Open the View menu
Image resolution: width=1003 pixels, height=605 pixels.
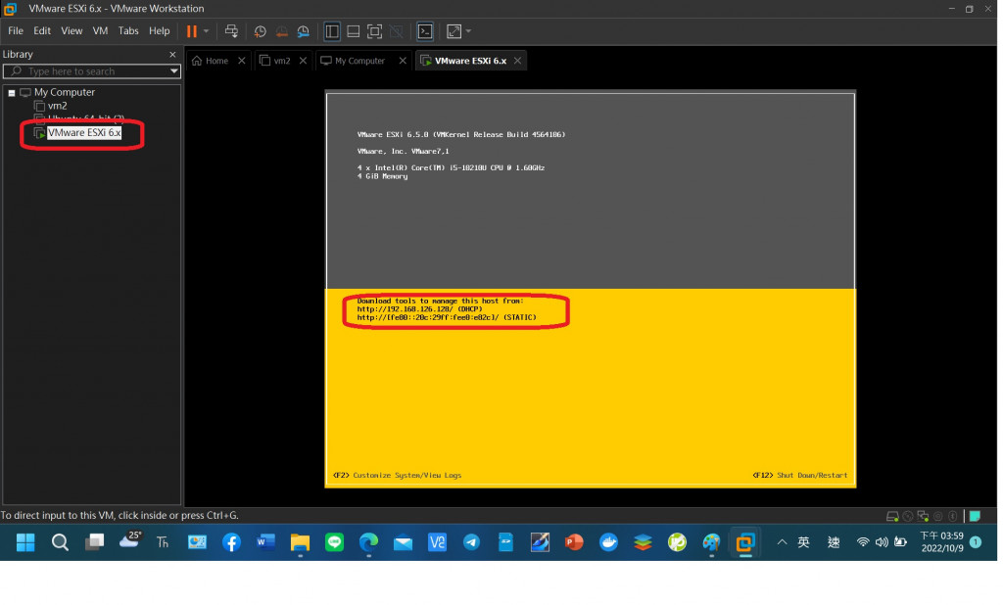(x=72, y=30)
